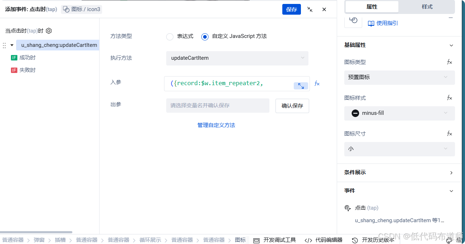Select the 失败时 failure branch

pyautogui.click(x=28, y=70)
